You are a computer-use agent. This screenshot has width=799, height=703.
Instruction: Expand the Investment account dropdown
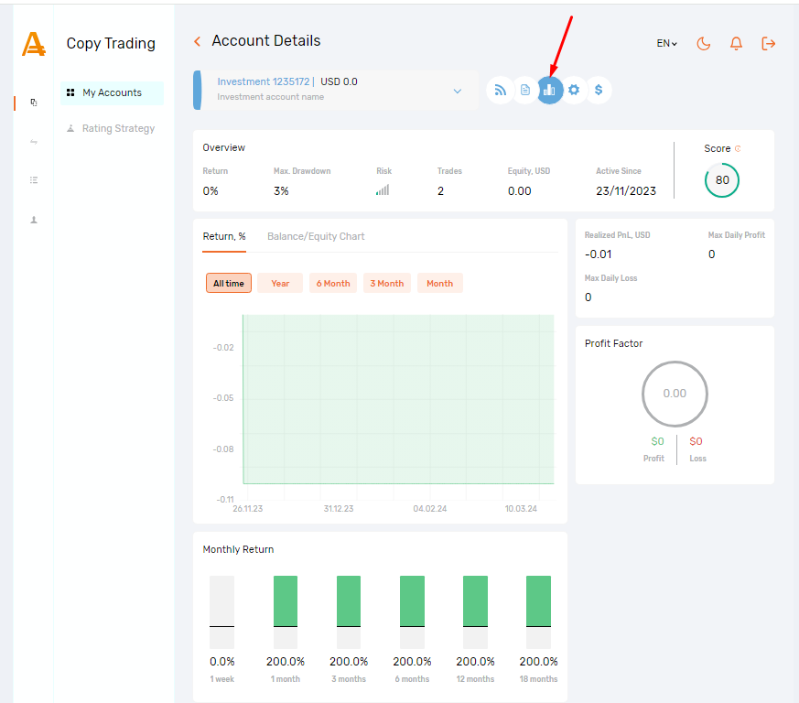pos(458,91)
